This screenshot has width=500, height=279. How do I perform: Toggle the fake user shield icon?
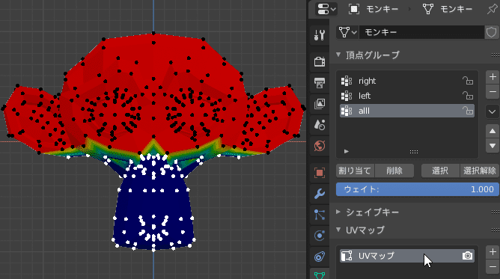coord(491,32)
